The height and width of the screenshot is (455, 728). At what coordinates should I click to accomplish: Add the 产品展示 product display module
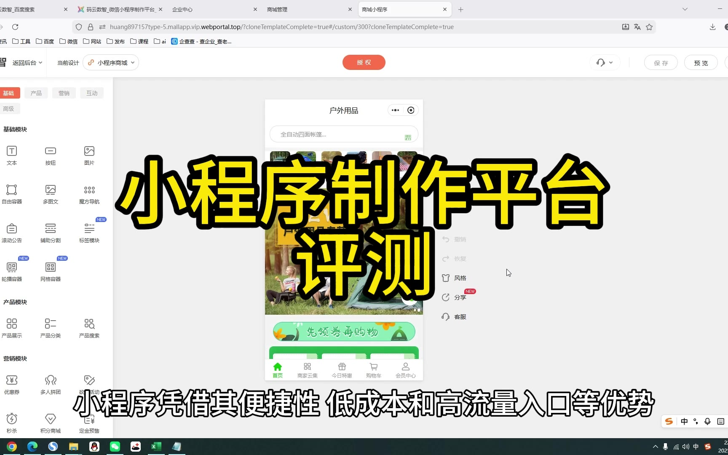pos(12,328)
